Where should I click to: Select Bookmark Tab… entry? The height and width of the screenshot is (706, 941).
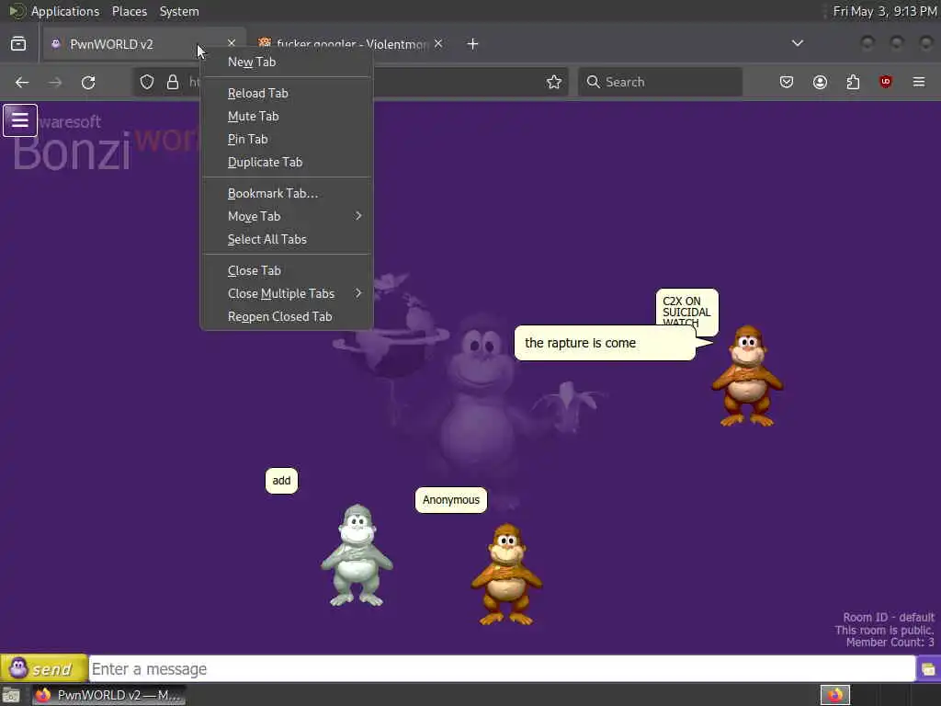(287, 193)
